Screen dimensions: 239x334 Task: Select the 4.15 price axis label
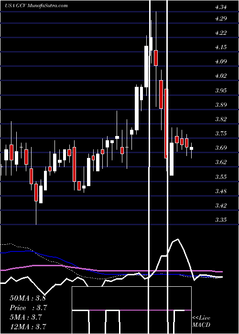tap(221, 47)
